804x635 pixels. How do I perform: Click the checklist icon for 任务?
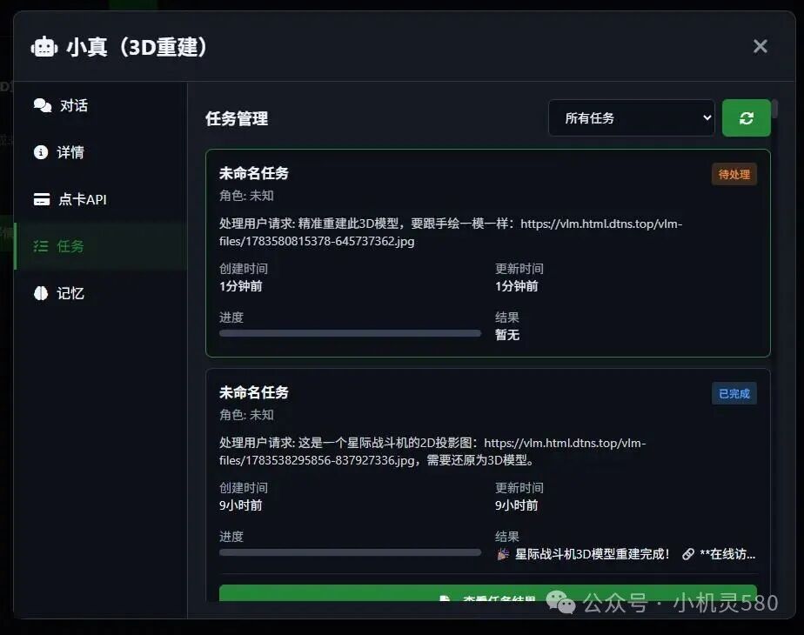pos(41,246)
